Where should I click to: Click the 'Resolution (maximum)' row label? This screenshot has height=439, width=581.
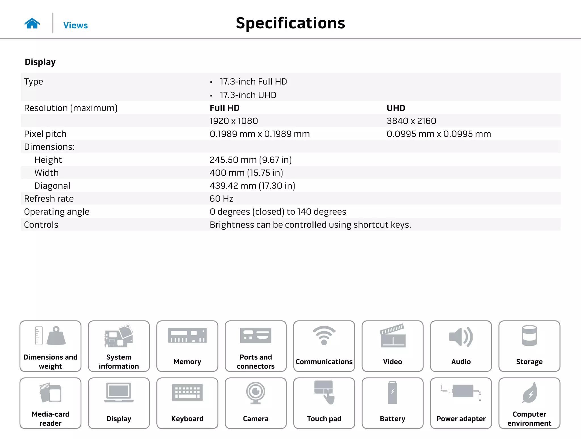(x=71, y=108)
